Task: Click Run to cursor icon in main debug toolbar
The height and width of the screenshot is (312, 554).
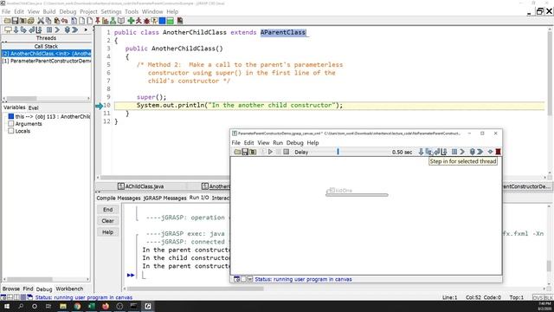Action: point(39,30)
